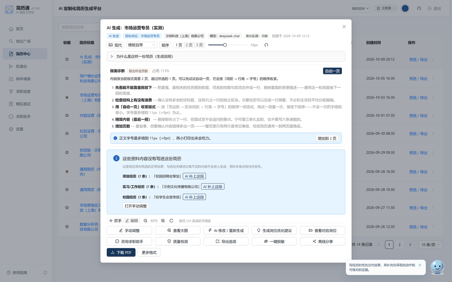The width and height of the screenshot is (452, 282).
Task: Go to page 2 in pagination
Action: click(x=400, y=245)
